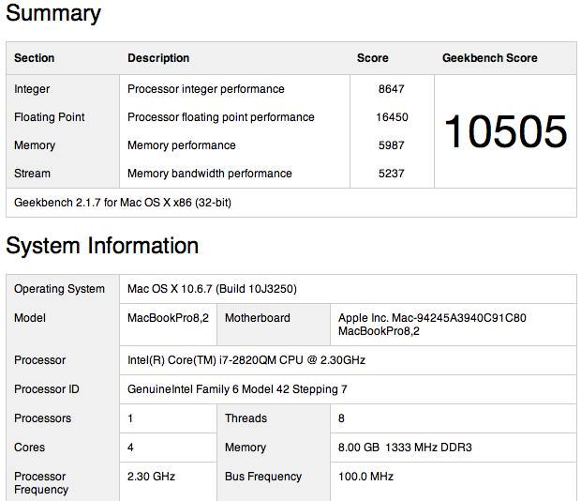Click the 'Processors' row label

pos(42,418)
